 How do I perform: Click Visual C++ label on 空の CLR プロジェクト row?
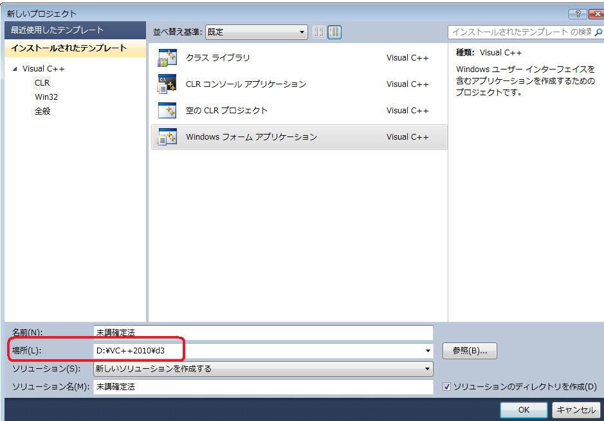[408, 110]
